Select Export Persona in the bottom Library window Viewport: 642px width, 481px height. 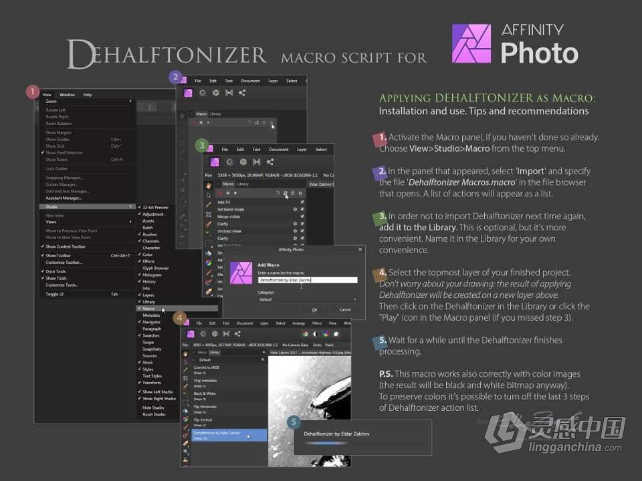(237, 334)
